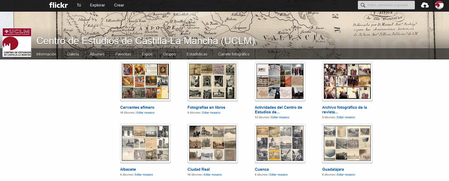
Task: Click the UCLM profile logo image
Action: click(x=17, y=43)
